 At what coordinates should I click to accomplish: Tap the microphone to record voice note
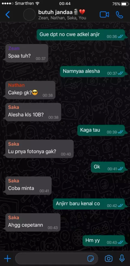[x=122, y=259]
